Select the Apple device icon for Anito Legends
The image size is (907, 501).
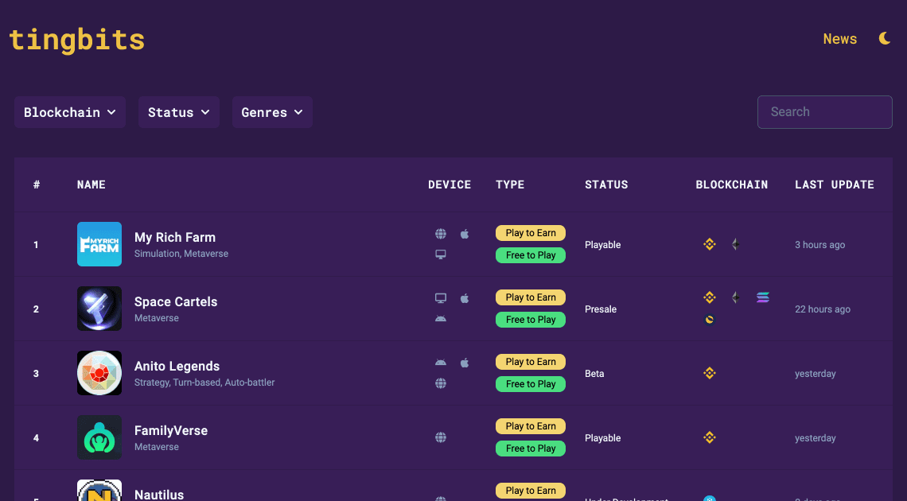click(x=465, y=362)
